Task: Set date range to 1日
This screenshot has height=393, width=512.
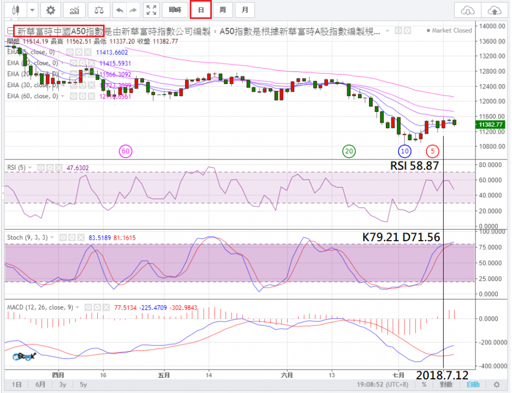Action: (x=17, y=384)
